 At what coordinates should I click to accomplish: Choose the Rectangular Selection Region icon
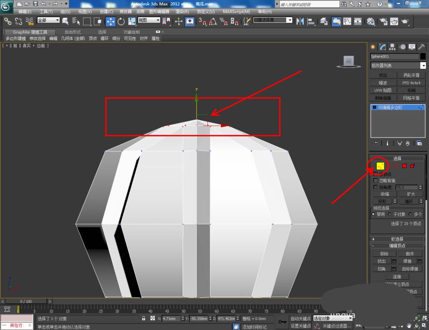coord(87,21)
